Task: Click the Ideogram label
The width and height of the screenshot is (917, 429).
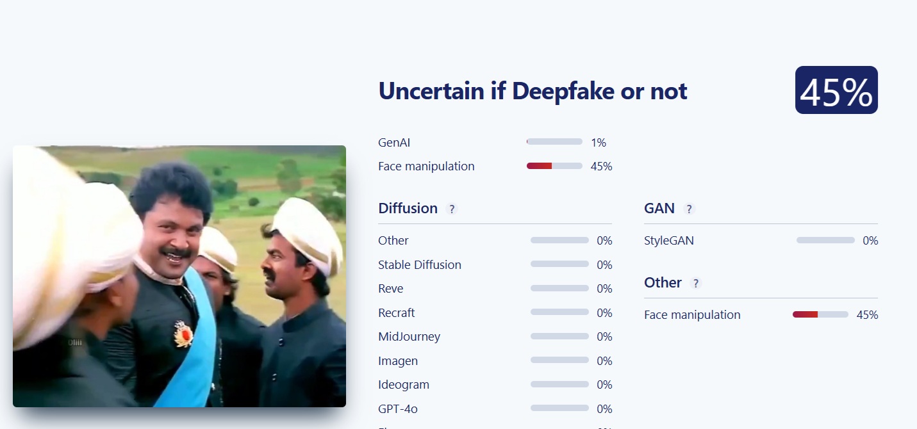Action: pyautogui.click(x=404, y=385)
